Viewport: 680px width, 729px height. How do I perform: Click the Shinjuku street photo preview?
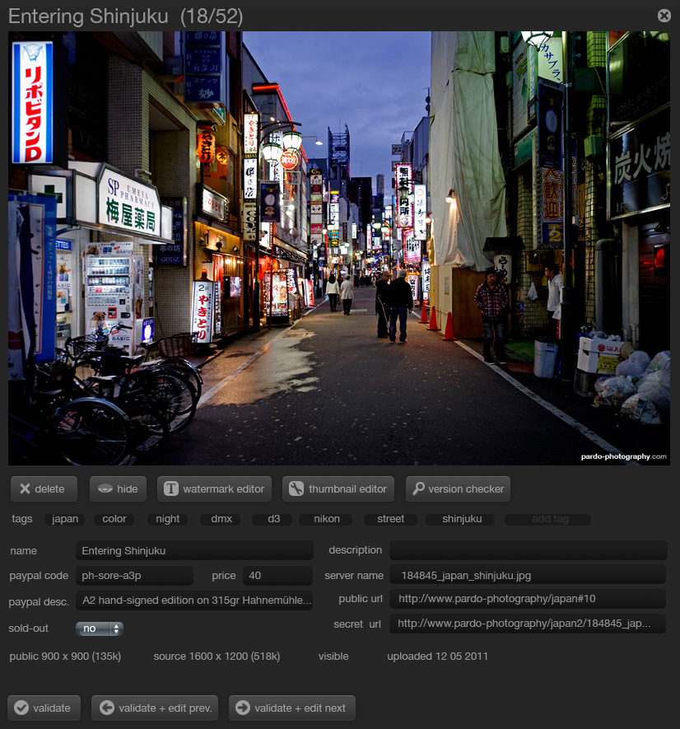point(339,247)
